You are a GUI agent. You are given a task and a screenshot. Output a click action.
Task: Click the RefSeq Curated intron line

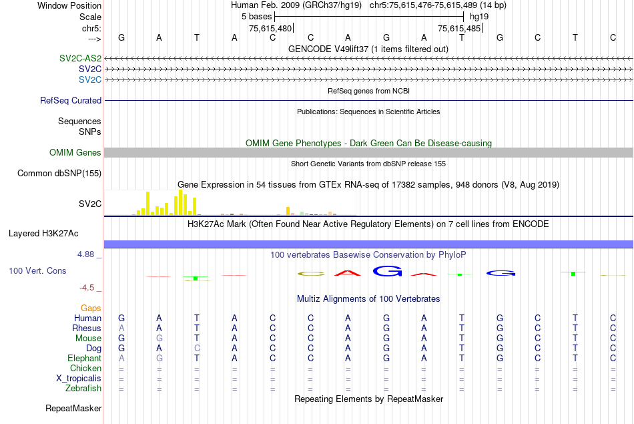click(x=368, y=100)
